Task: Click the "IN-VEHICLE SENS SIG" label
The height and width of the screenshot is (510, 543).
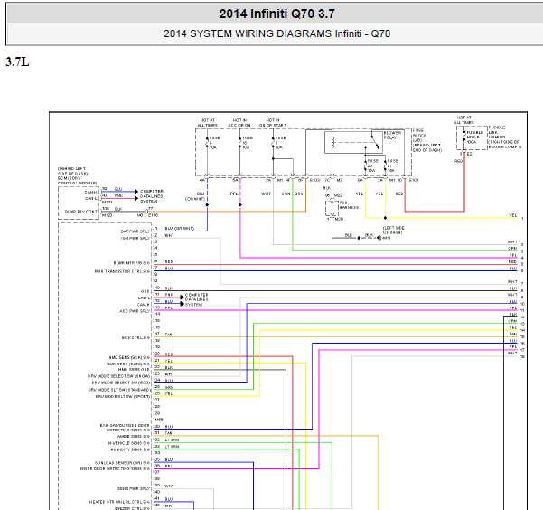Action: (129, 443)
